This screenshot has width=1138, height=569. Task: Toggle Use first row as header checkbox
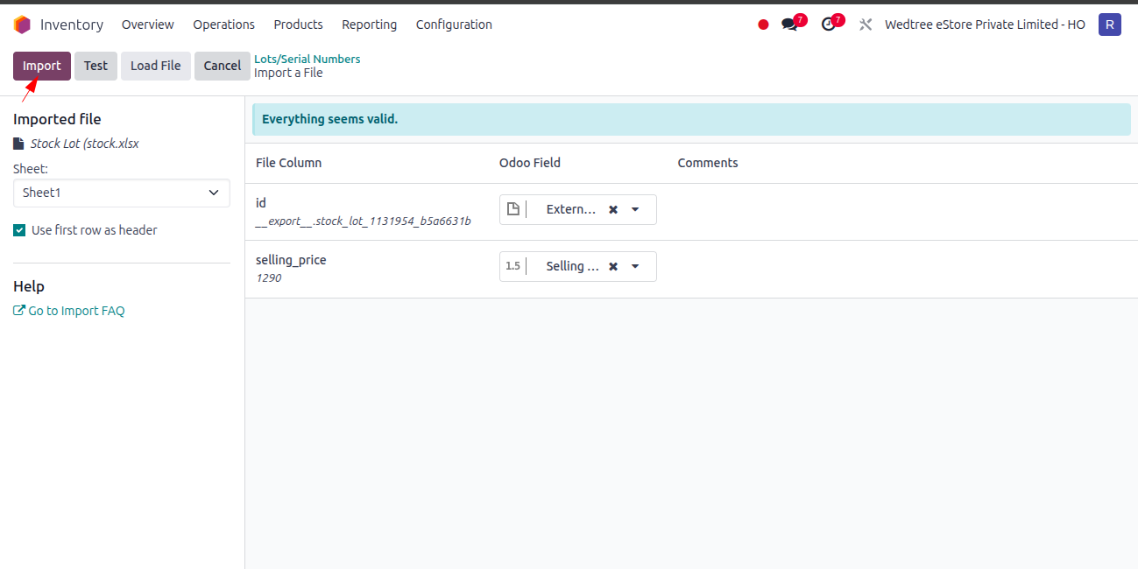point(19,230)
